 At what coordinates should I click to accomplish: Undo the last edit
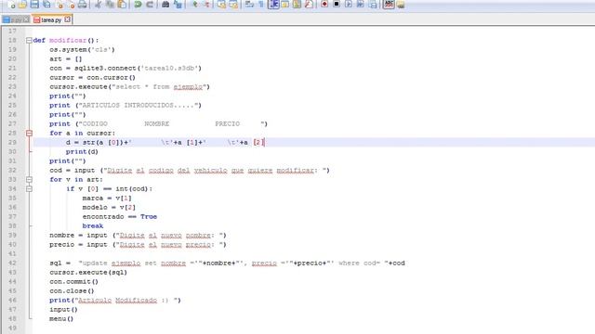coord(138,5)
